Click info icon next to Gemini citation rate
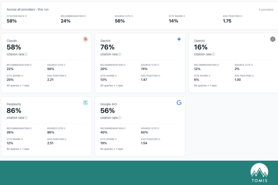278x185 pixels. (x=120, y=54)
